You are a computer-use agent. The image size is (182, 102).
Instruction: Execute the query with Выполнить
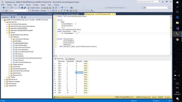(x=34, y=11)
